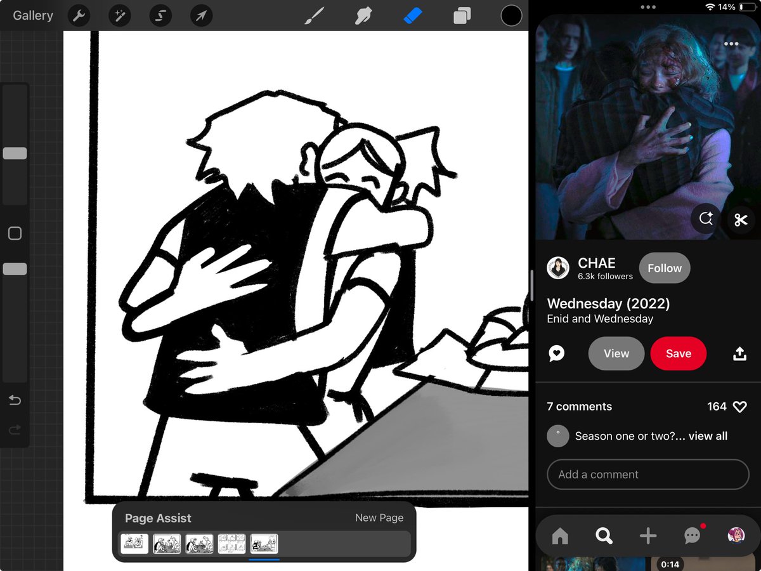Select the Eraser tool
761x571 pixels.
coord(413,15)
